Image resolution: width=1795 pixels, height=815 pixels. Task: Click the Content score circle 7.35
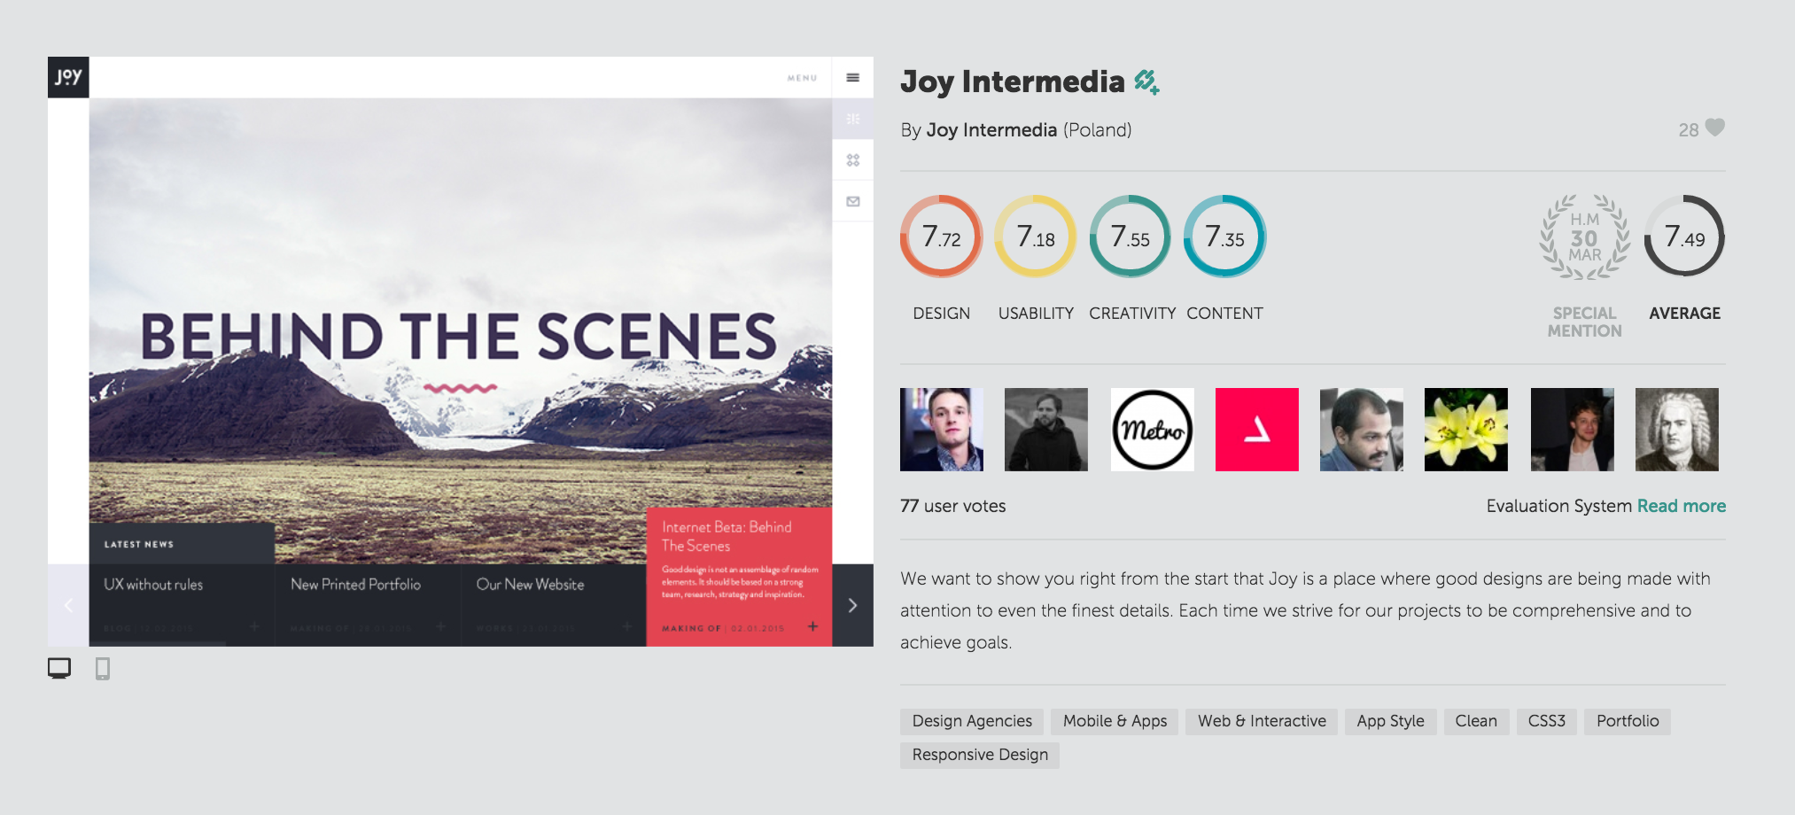click(x=1224, y=237)
